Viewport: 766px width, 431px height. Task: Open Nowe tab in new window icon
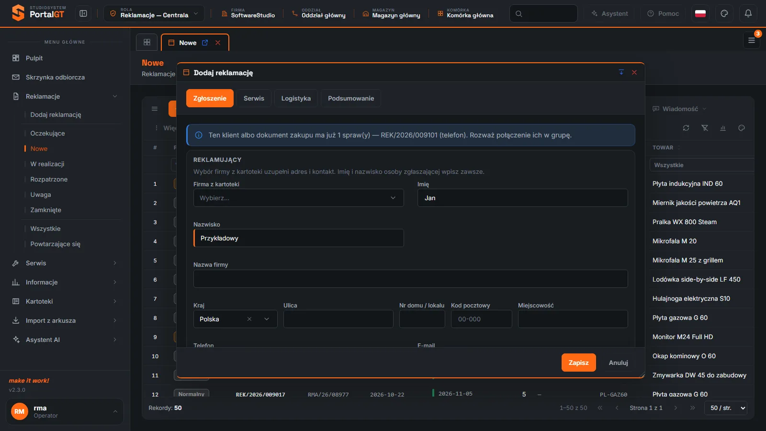[205, 43]
